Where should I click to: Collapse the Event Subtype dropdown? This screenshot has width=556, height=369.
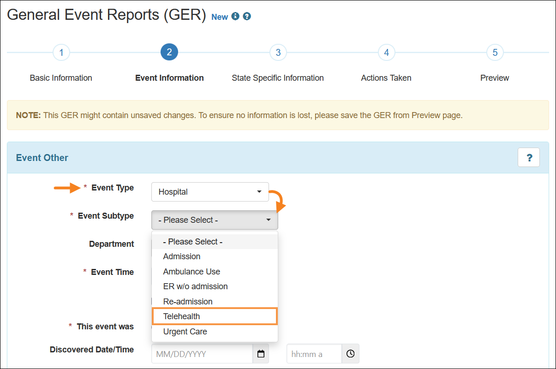[x=215, y=220]
